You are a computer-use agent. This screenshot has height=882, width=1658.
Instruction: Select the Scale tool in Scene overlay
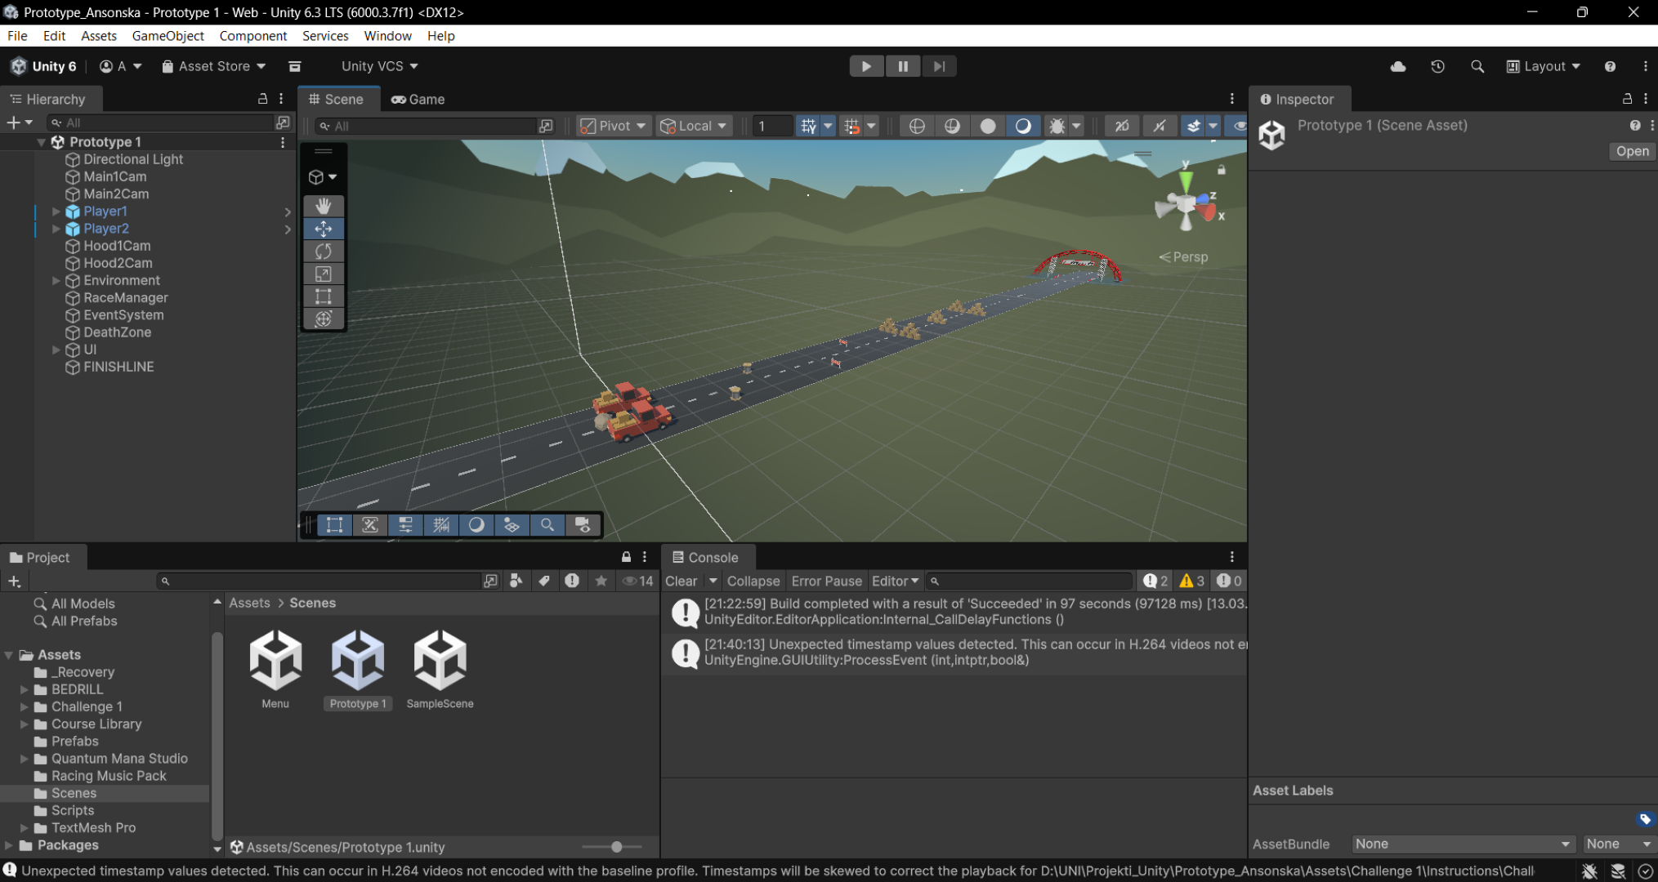(323, 274)
